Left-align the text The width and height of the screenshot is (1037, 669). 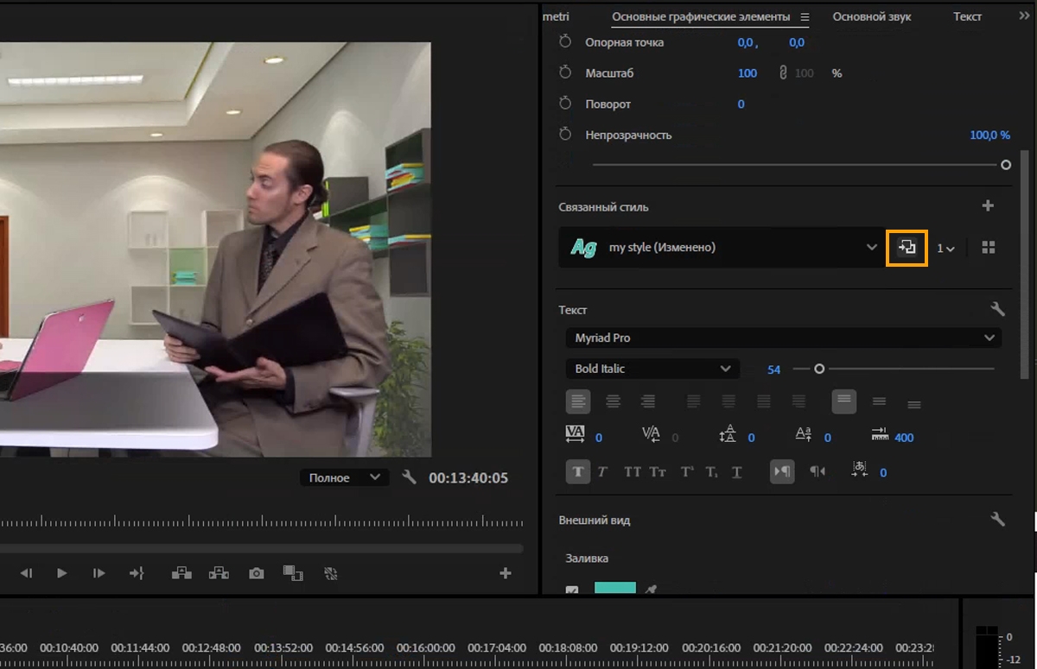coord(578,401)
